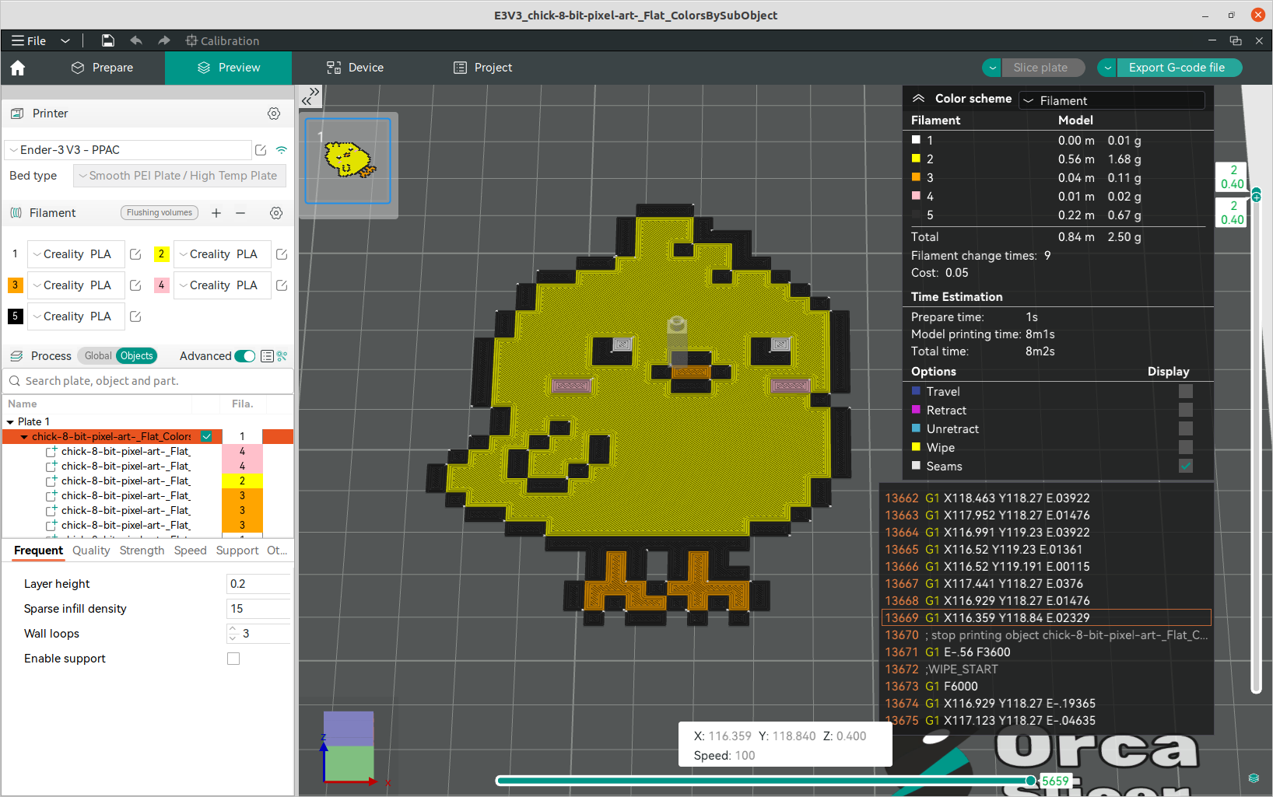Edit the Ender-3 V3 printer preset
The height and width of the screenshot is (797, 1273).
tap(261, 150)
